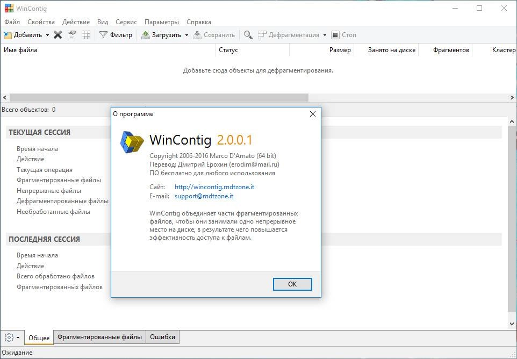This screenshot has width=517, height=359.
Task: Open the Файл menu
Action: [x=12, y=22]
